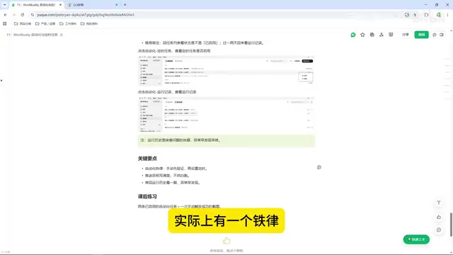Open the first bookmark folder
This screenshot has height=255, width=453.
23,23
